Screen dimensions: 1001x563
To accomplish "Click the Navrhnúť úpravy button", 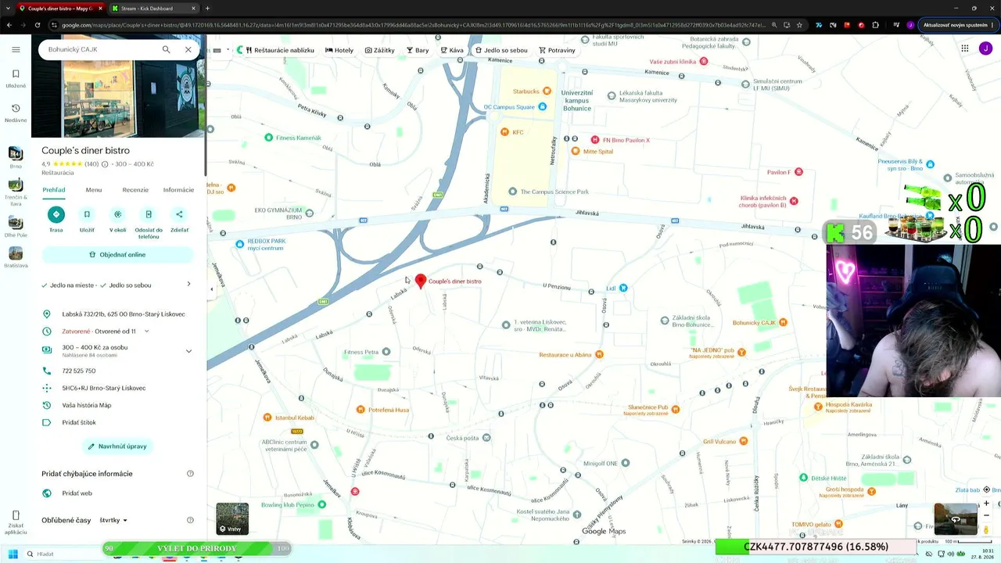I will (x=117, y=446).
